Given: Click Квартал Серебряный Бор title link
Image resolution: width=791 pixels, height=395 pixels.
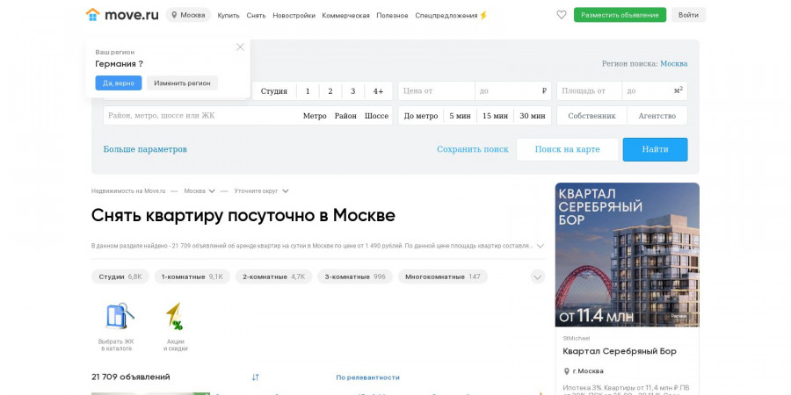Looking at the screenshot, I should [620, 351].
